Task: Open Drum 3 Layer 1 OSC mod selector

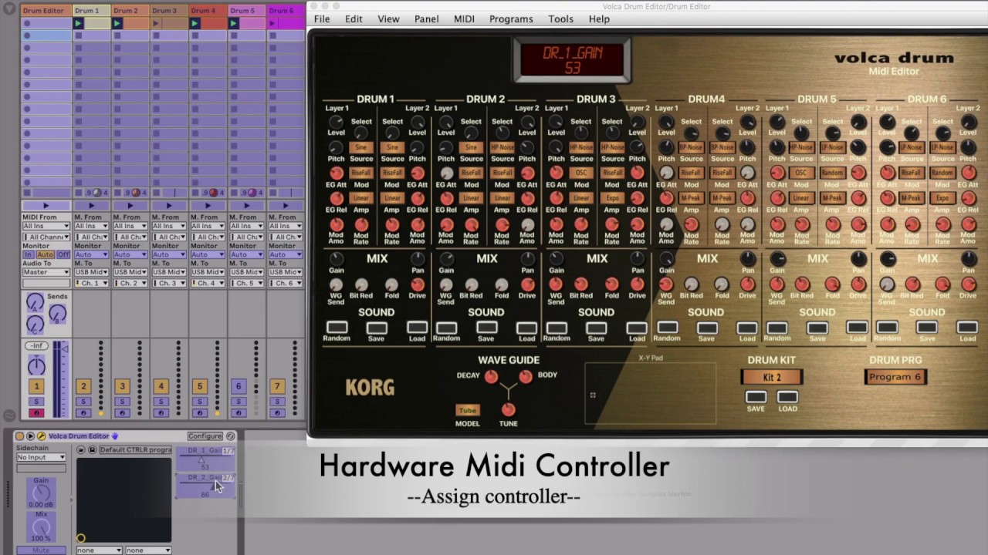Action: coord(581,173)
